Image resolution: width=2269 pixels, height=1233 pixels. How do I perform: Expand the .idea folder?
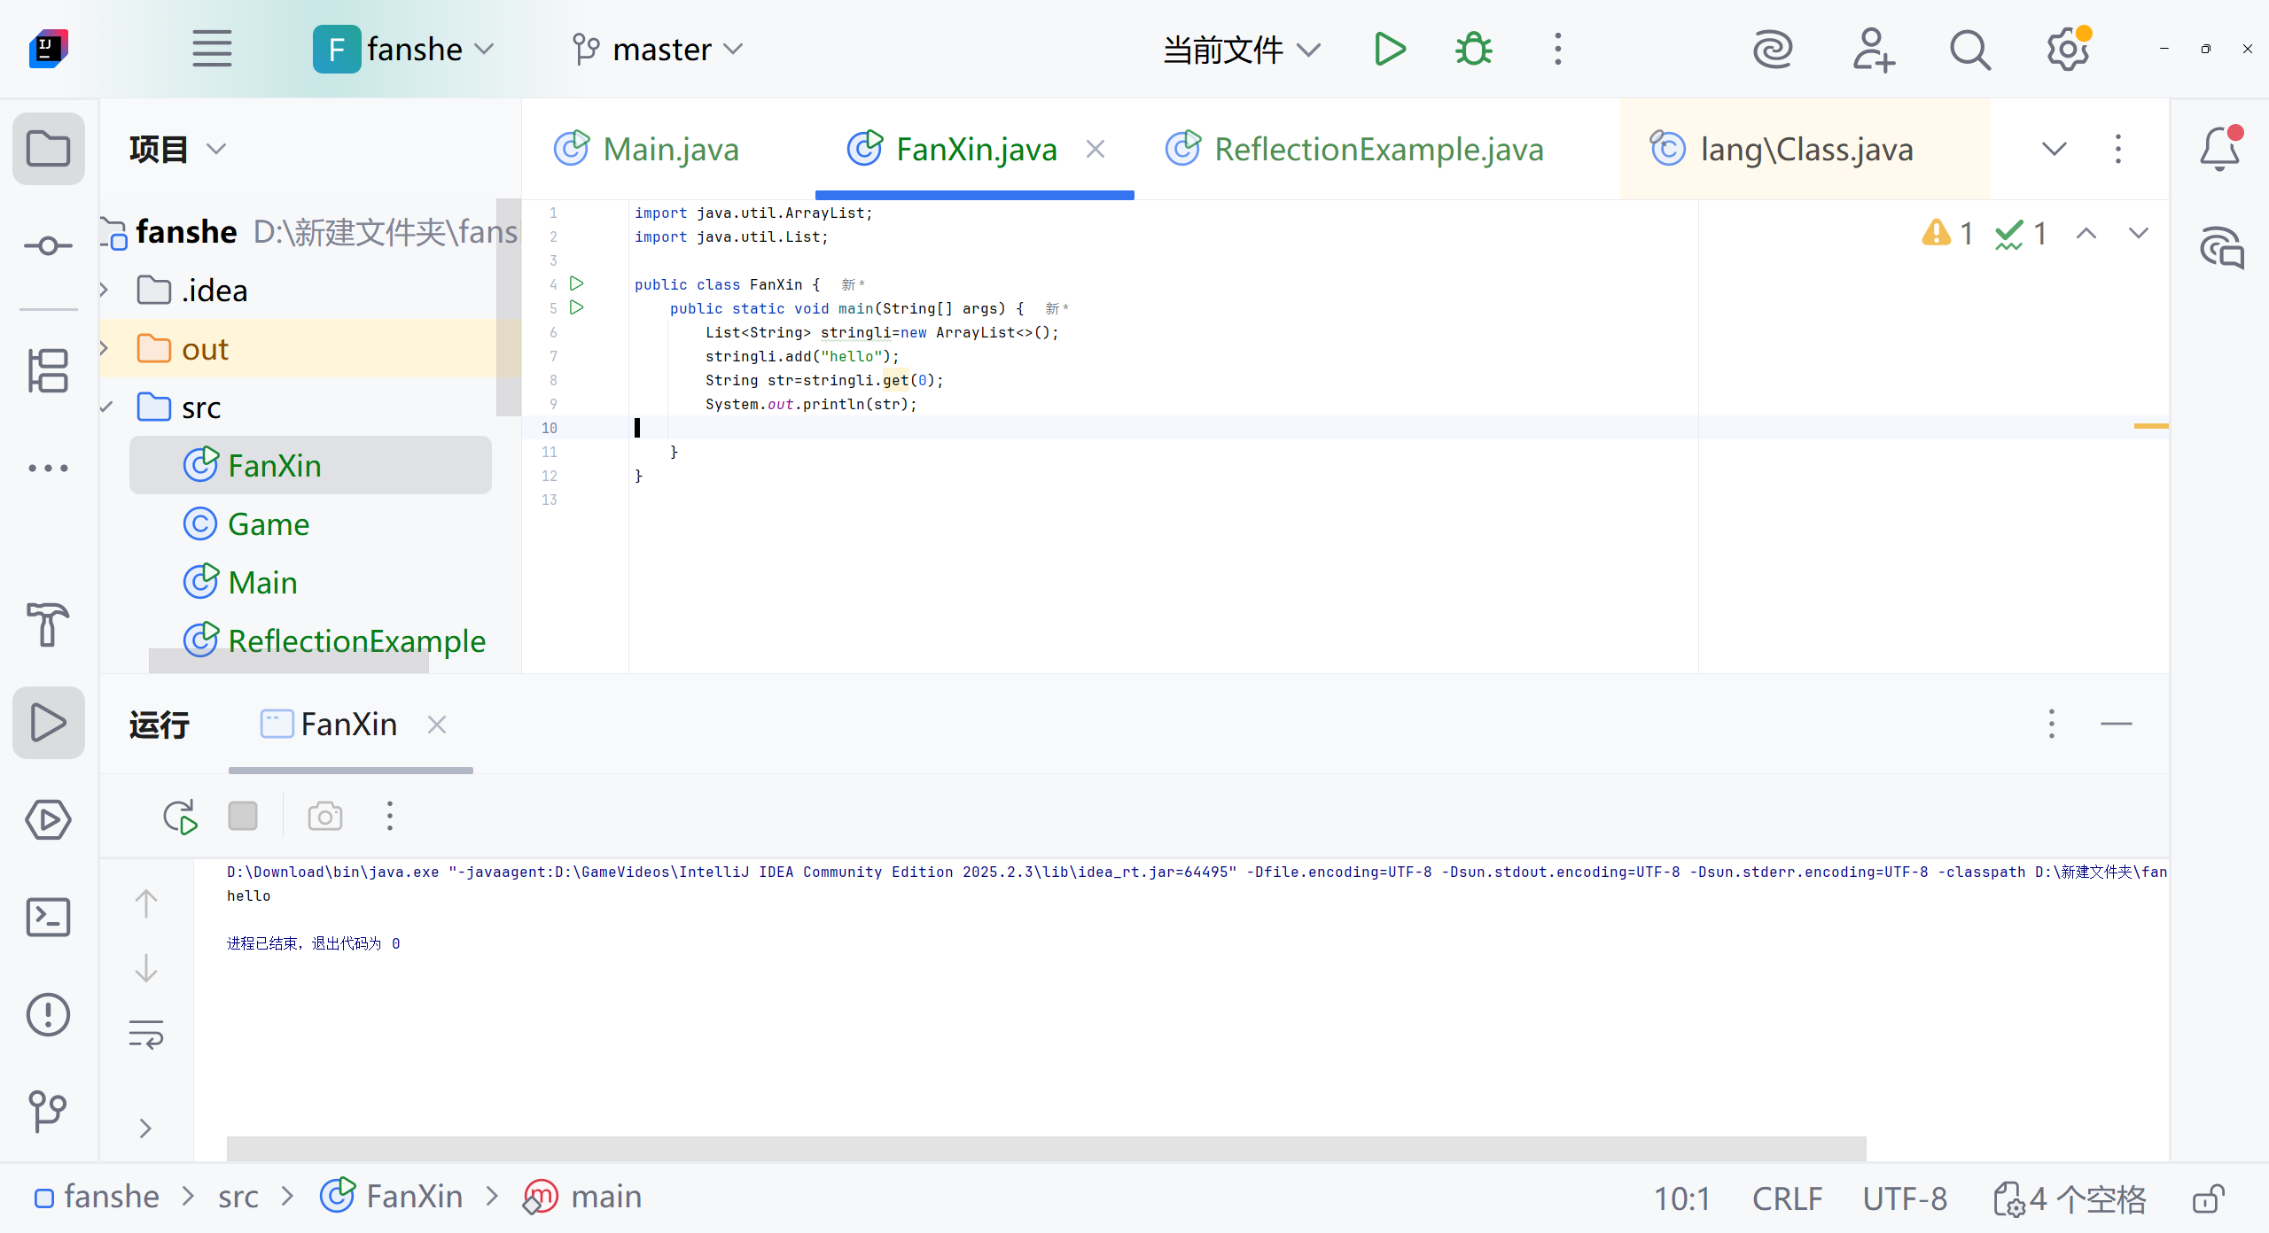click(x=104, y=290)
